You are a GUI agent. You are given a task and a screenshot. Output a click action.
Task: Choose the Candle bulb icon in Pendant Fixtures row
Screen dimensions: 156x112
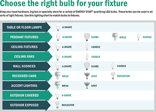point(138,37)
